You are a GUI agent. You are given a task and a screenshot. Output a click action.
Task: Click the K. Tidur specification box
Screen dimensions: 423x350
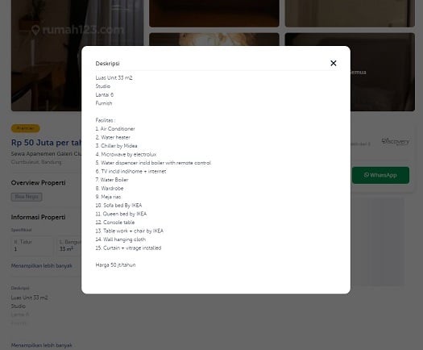(x=32, y=245)
